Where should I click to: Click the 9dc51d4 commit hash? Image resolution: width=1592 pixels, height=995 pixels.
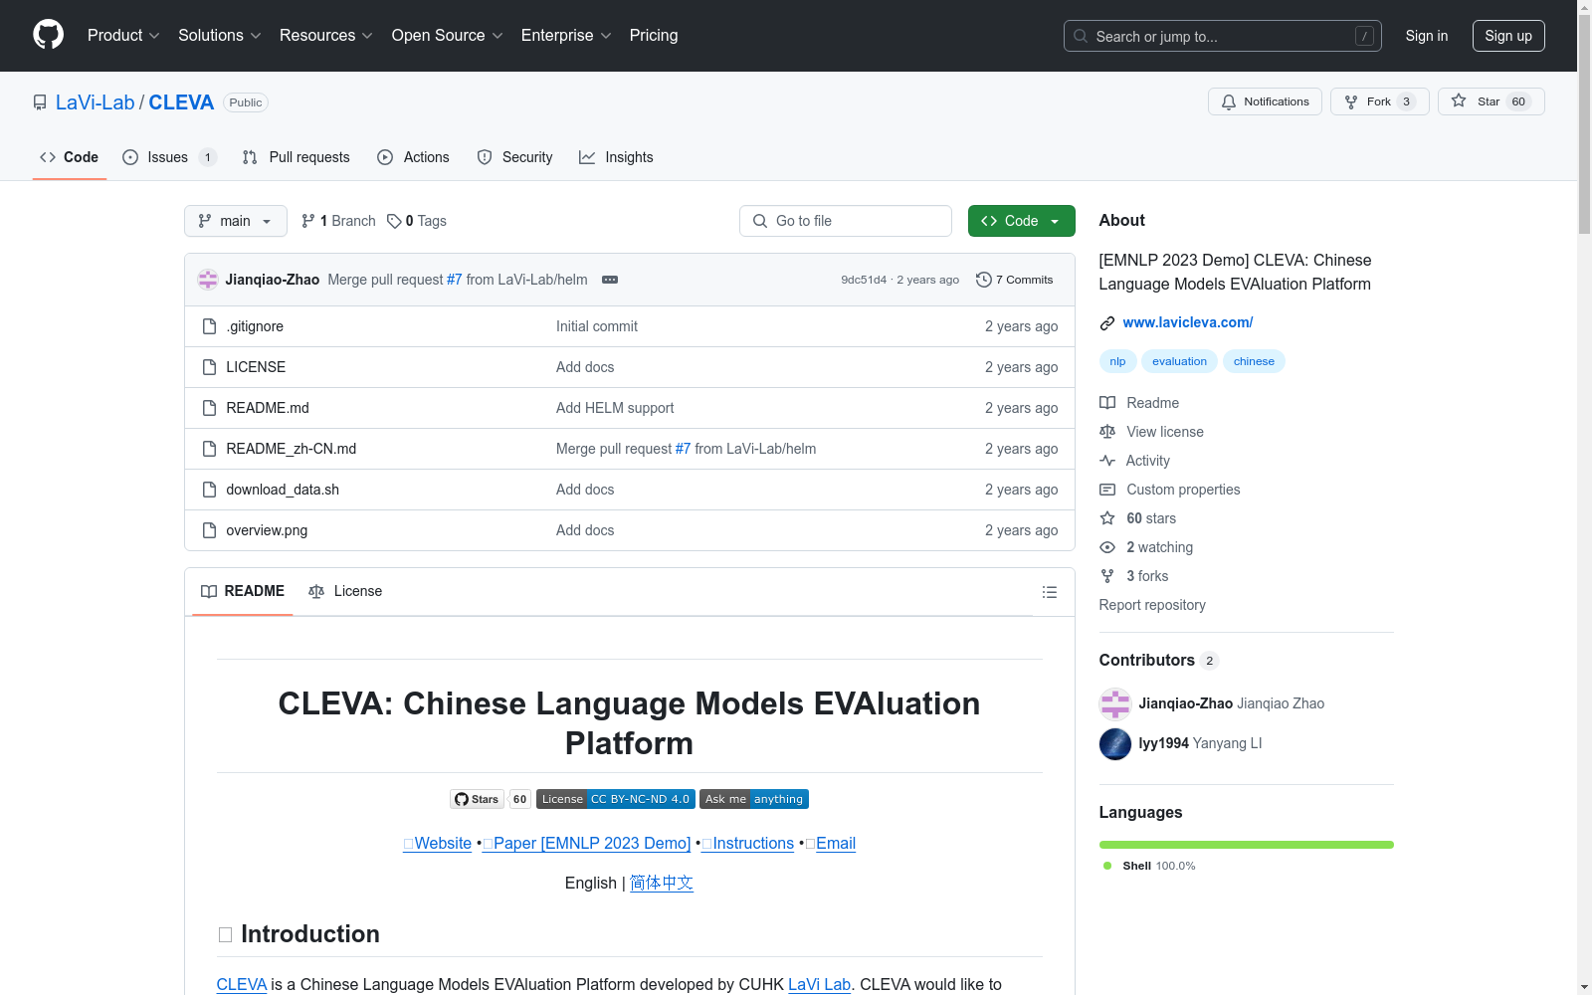(864, 280)
